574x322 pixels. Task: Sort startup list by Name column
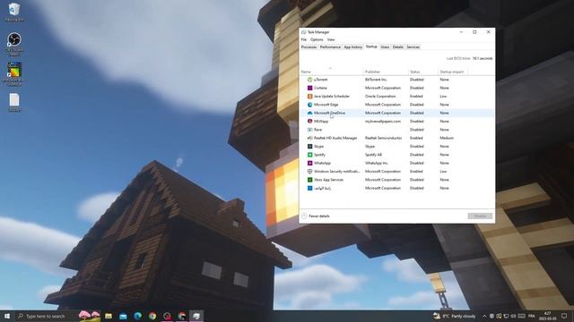coord(331,72)
